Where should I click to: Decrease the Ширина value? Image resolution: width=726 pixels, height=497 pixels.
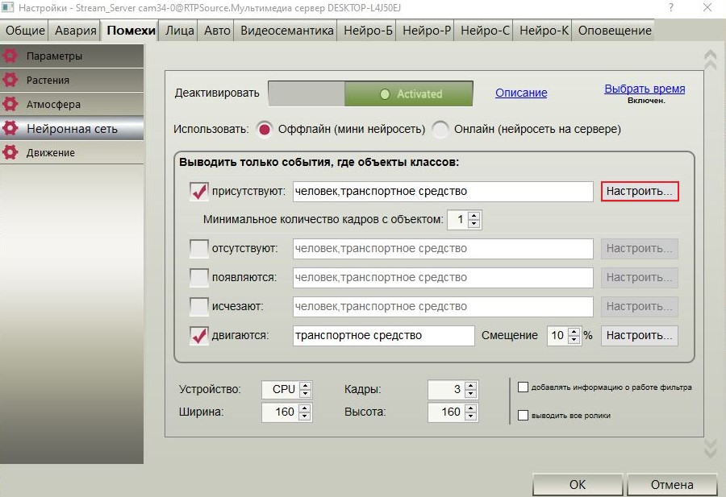click(x=305, y=416)
